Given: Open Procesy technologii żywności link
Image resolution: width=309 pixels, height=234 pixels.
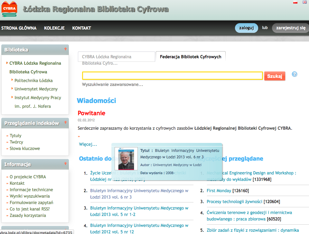Looking at the screenshot, I should tap(234, 202).
